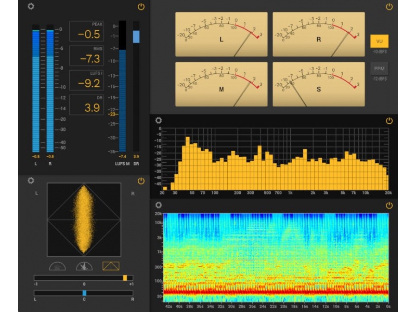Click the 1k label on spectrum axis
The image size is (416, 312).
[290, 193]
